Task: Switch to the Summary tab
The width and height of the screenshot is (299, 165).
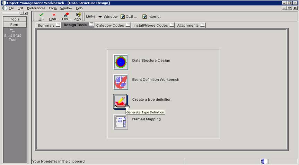Action: tap(48, 25)
